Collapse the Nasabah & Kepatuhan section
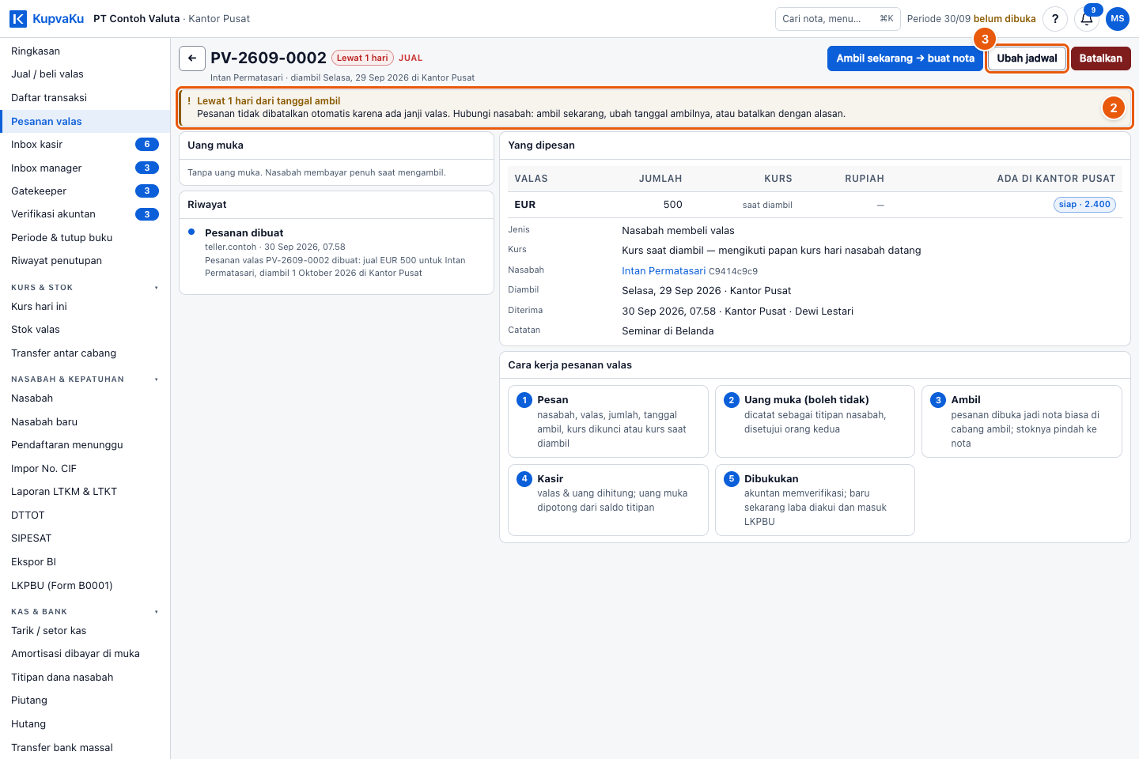 [156, 379]
